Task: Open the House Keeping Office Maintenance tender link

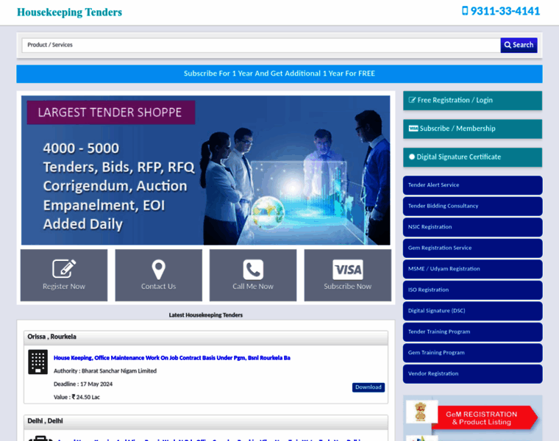Action: pos(172,358)
